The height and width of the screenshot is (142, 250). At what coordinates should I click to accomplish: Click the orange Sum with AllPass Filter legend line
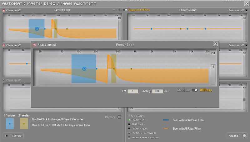pyautogui.click(x=166, y=129)
